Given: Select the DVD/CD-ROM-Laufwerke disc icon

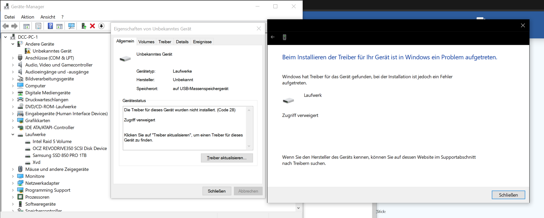Looking at the screenshot, I should (x=20, y=107).
